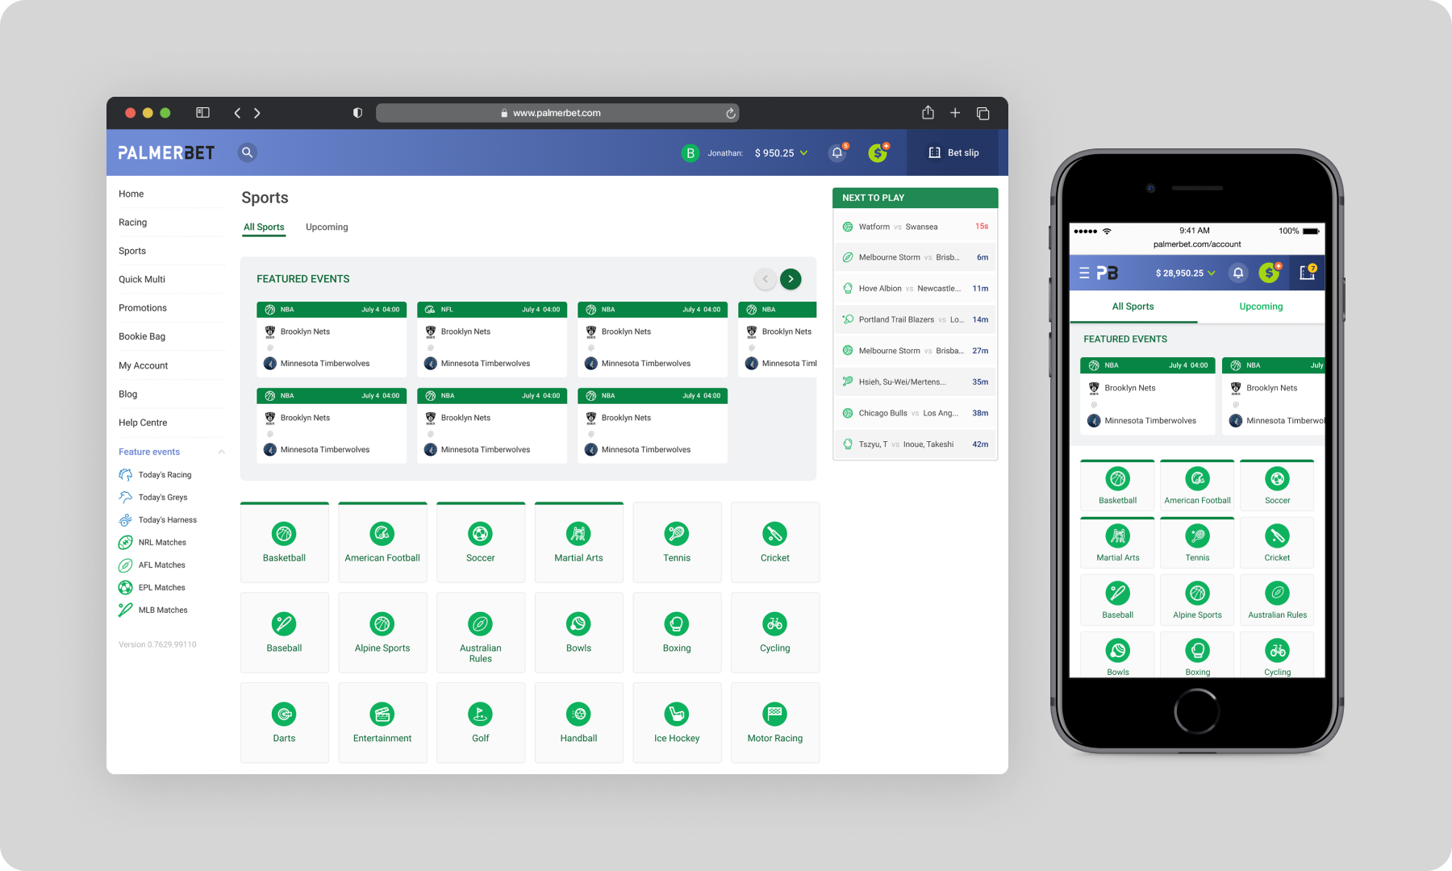Select the Racing item in sidebar
Image resolution: width=1452 pixels, height=871 pixels.
coord(133,223)
